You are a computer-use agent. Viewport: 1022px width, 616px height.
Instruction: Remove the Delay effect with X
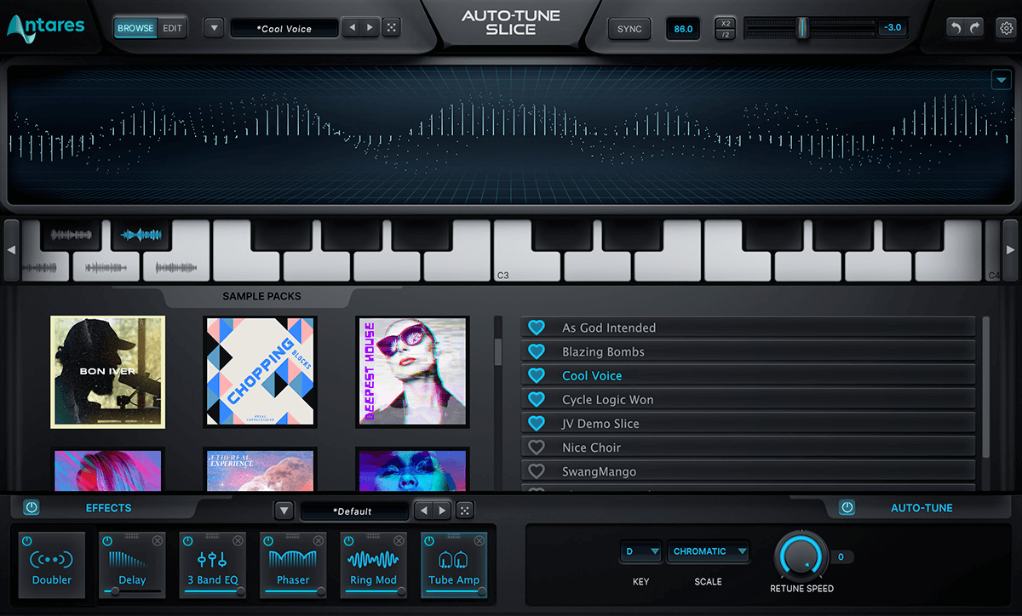[x=157, y=541]
